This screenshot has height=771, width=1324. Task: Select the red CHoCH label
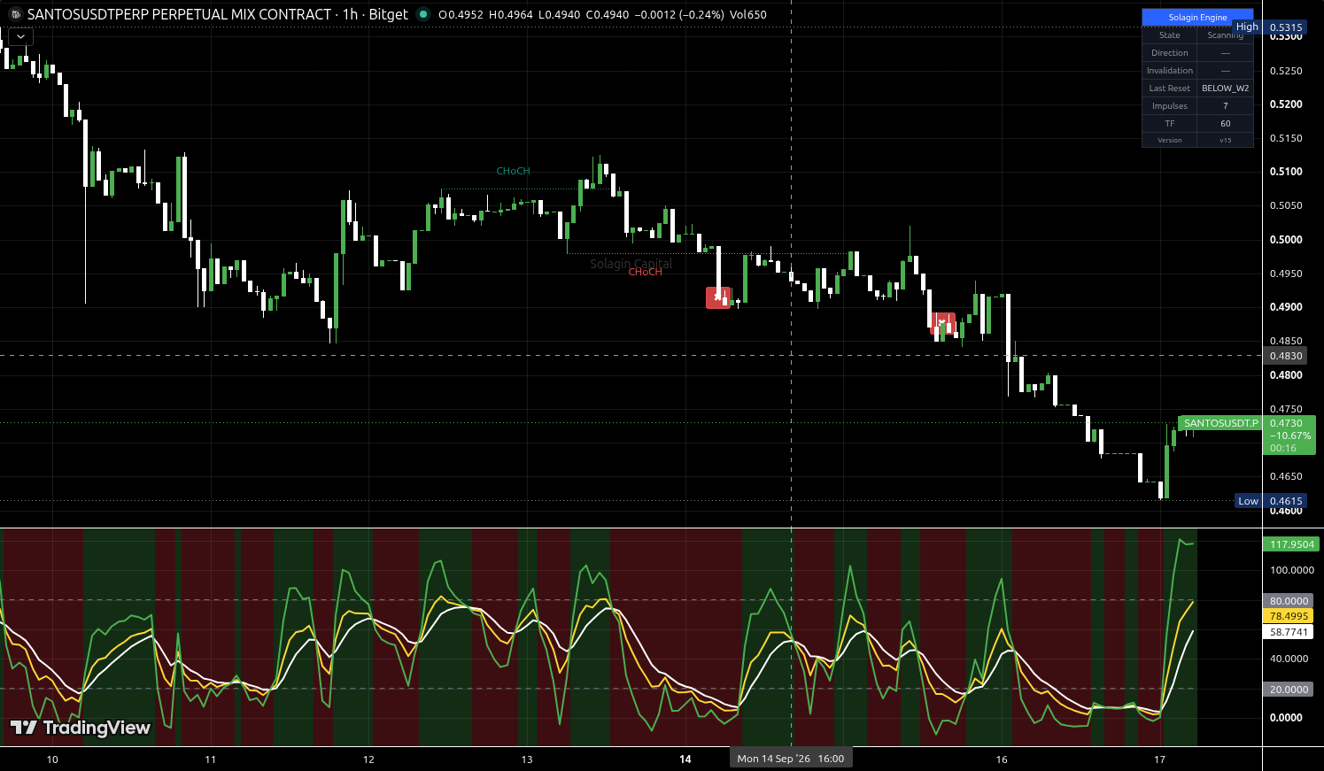pyautogui.click(x=645, y=272)
